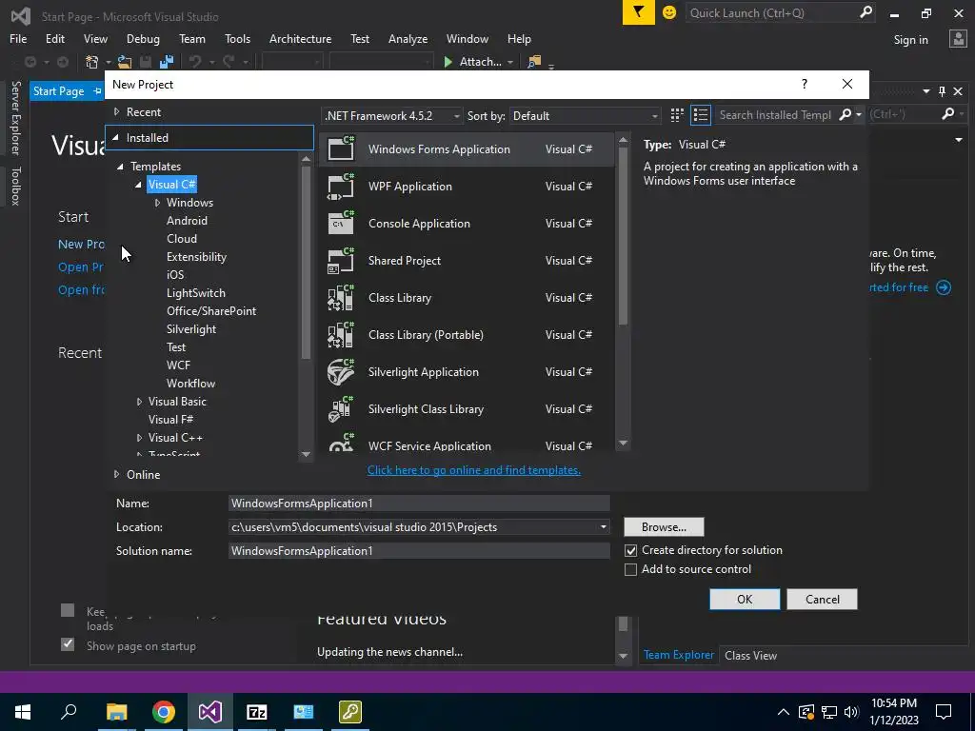Expand the Online section

coord(116,474)
